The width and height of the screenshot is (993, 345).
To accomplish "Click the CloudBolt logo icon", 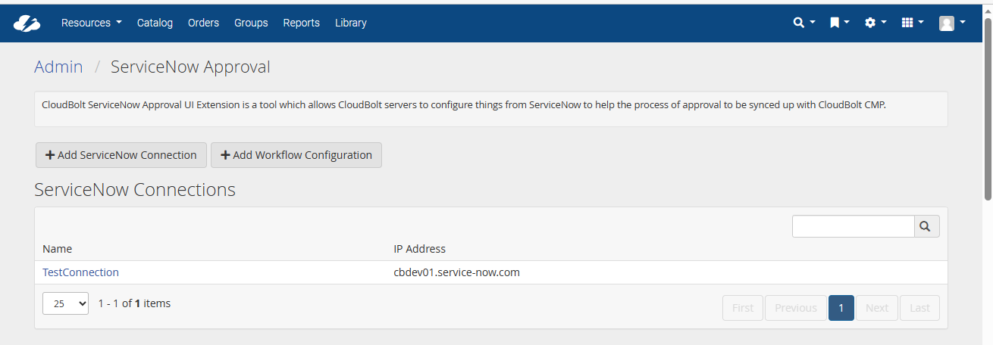I will [27, 23].
